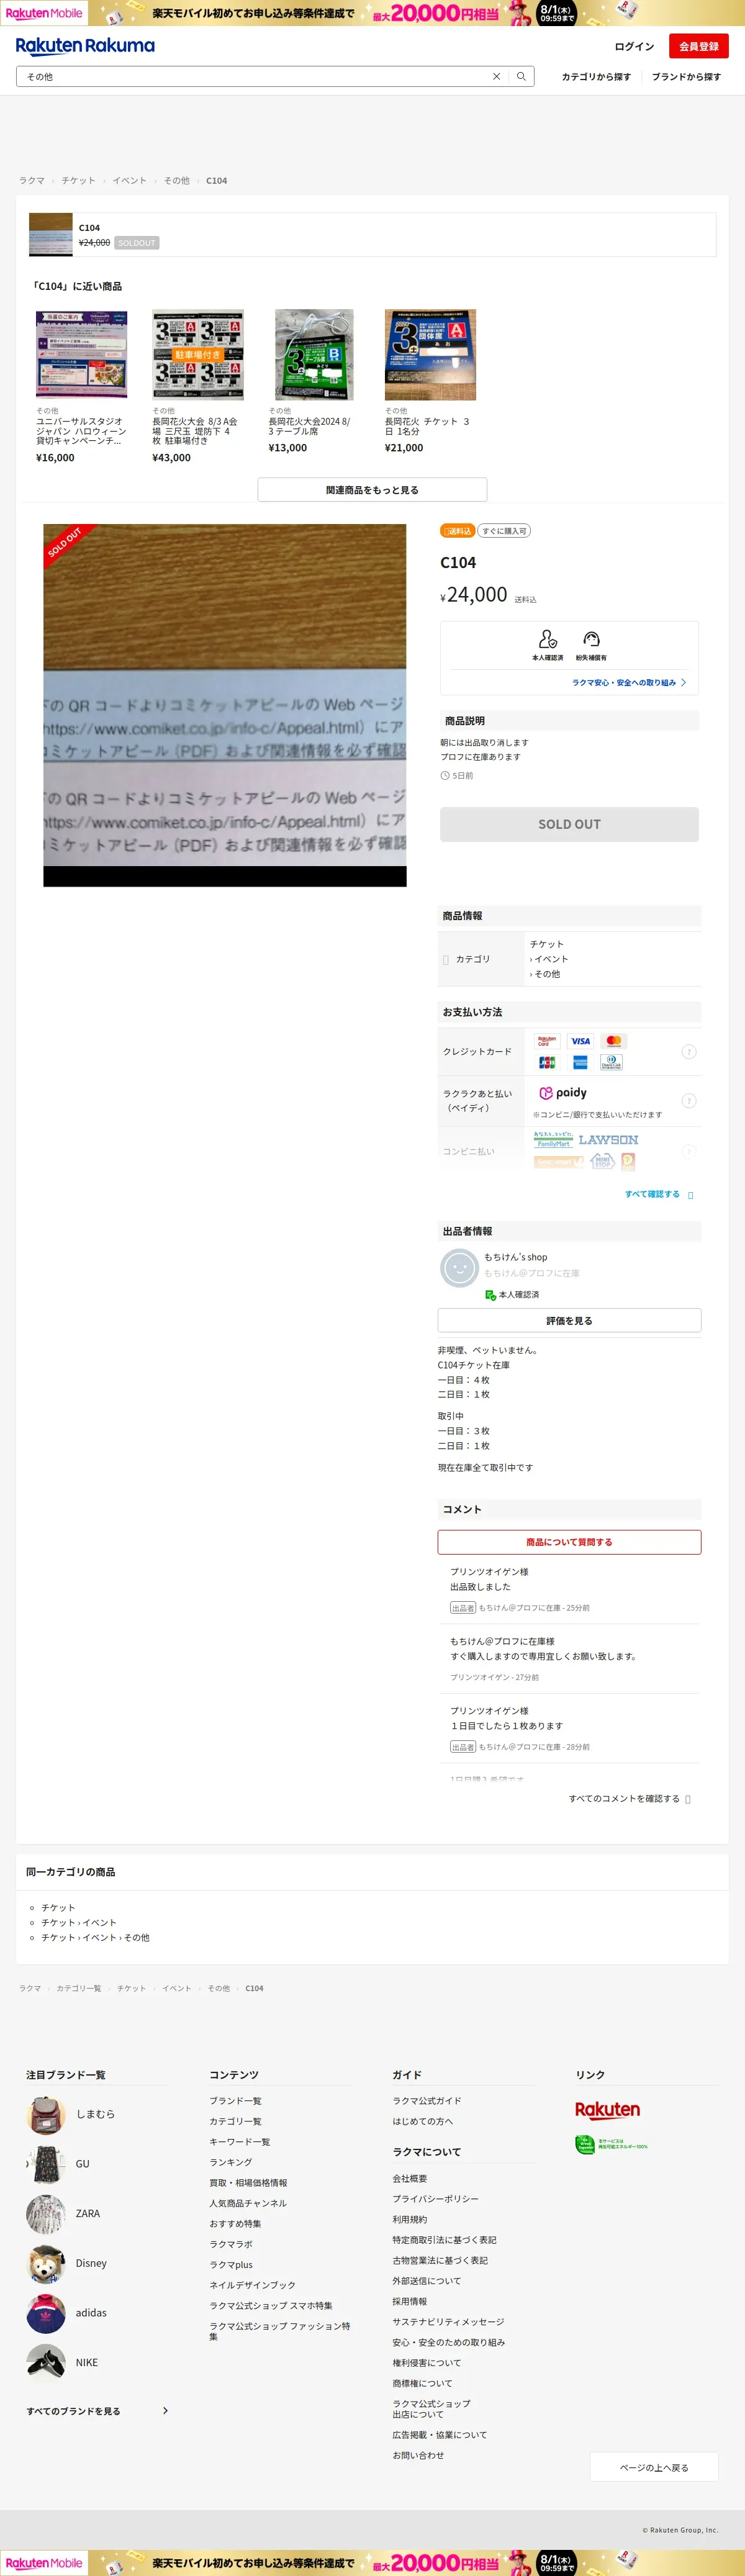Expand すべてのブランドを見る chevron

click(x=165, y=2411)
